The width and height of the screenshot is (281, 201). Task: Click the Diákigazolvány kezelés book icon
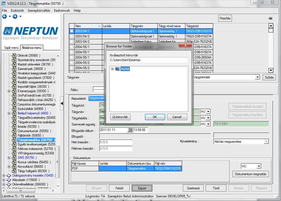(9, 175)
